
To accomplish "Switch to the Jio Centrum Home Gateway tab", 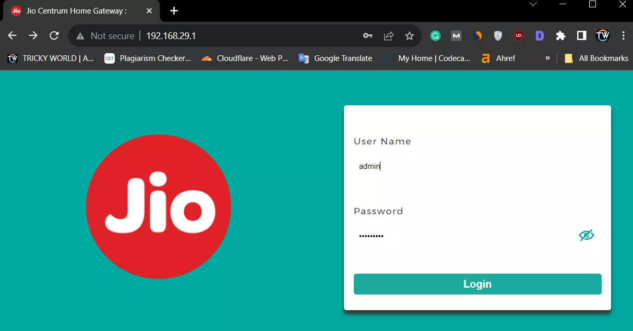I will 78,10.
